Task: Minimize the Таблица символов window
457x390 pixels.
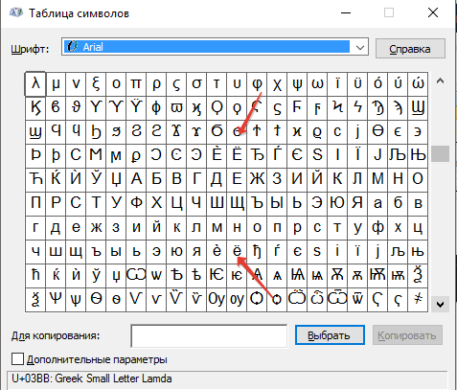Action: (346, 12)
